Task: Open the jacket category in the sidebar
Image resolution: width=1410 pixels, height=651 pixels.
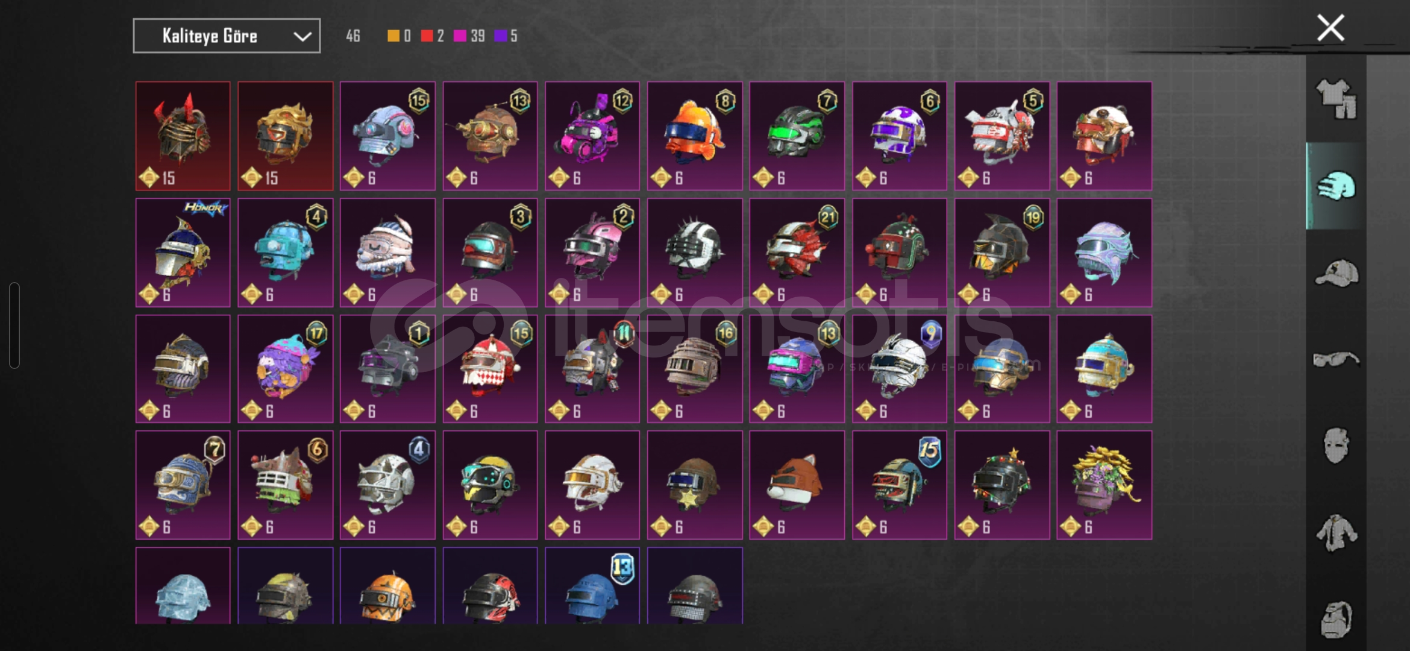Action: (1336, 533)
